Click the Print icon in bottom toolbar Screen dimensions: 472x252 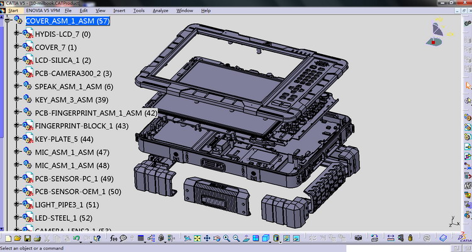(x=37, y=238)
